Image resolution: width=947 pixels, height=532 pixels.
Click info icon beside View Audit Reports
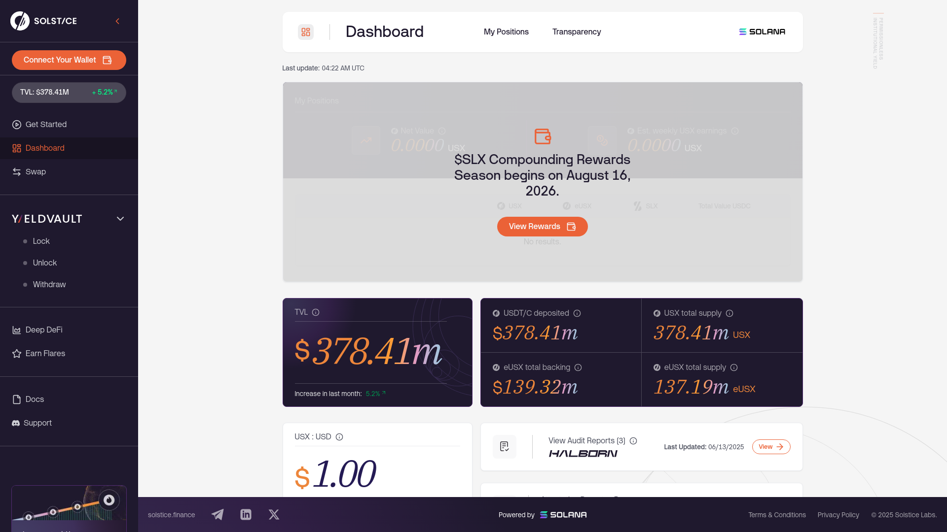[x=633, y=441]
